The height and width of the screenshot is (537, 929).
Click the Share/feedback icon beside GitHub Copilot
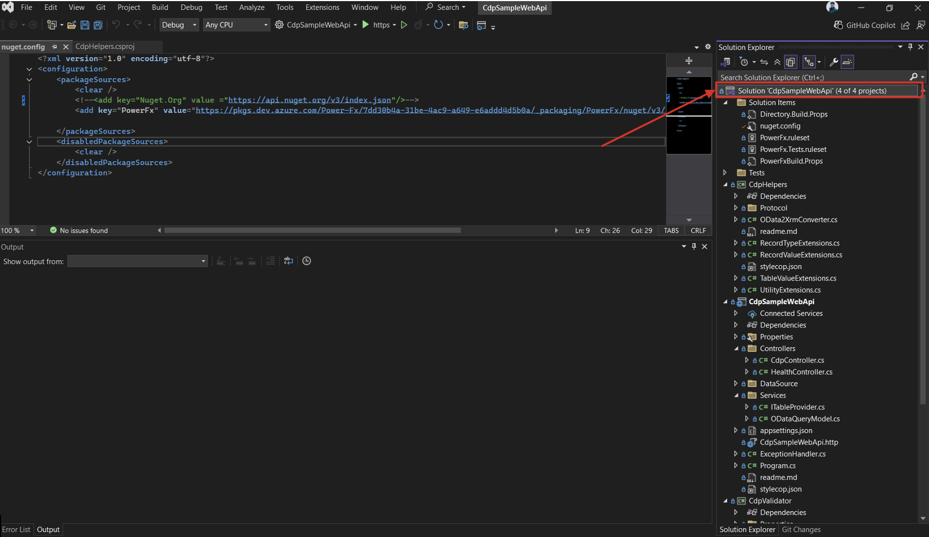tap(905, 25)
